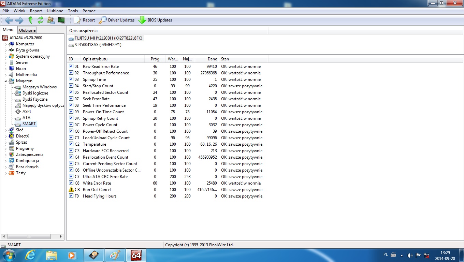The width and height of the screenshot is (464, 262).
Task: Open Windows Explorer folder on taskbar
Action: [52, 255]
